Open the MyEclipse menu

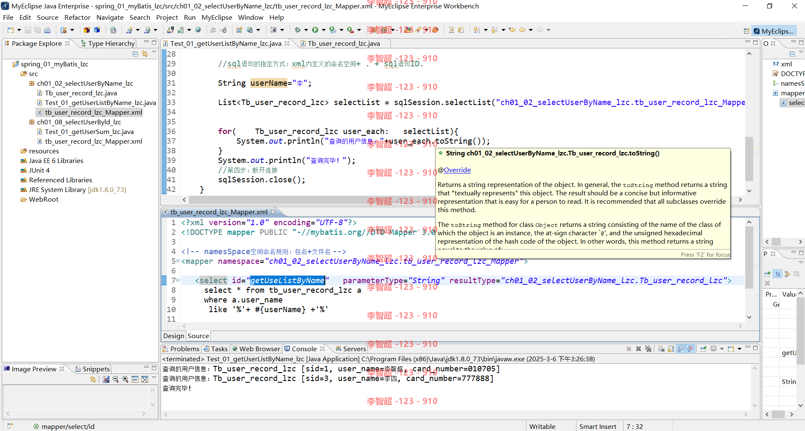click(x=217, y=17)
